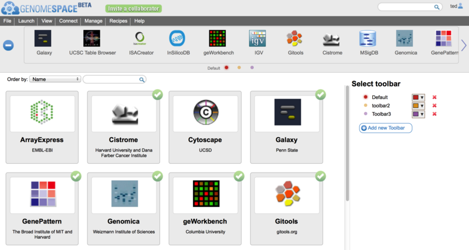This screenshot has height=250, width=469.
Task: Open the Recipes menu
Action: click(x=118, y=21)
